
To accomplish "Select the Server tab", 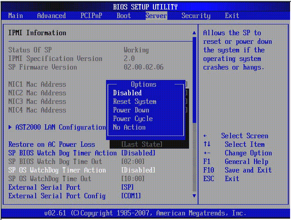I will tap(156, 16).
